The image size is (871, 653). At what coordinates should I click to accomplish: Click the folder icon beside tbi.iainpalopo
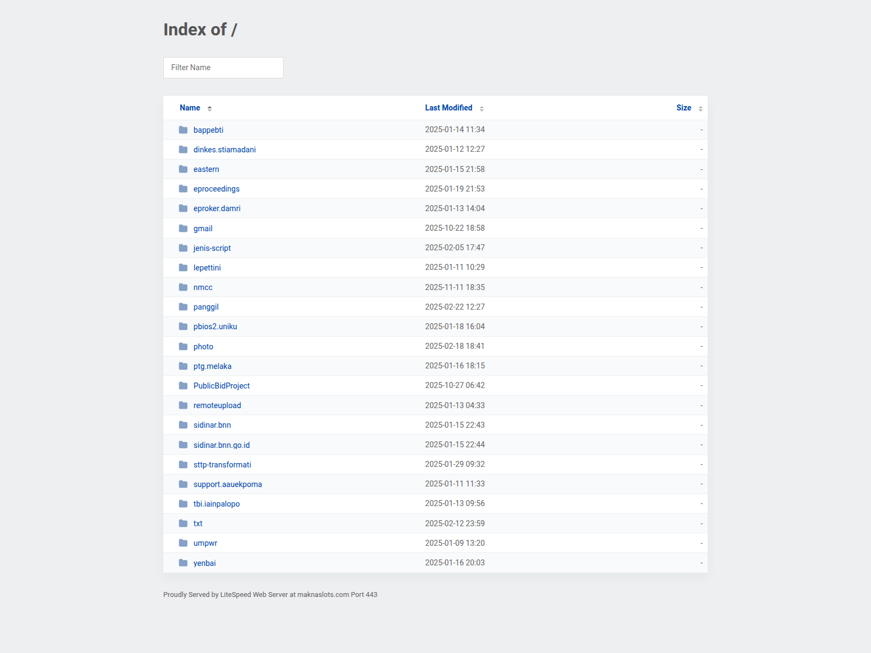coord(183,504)
